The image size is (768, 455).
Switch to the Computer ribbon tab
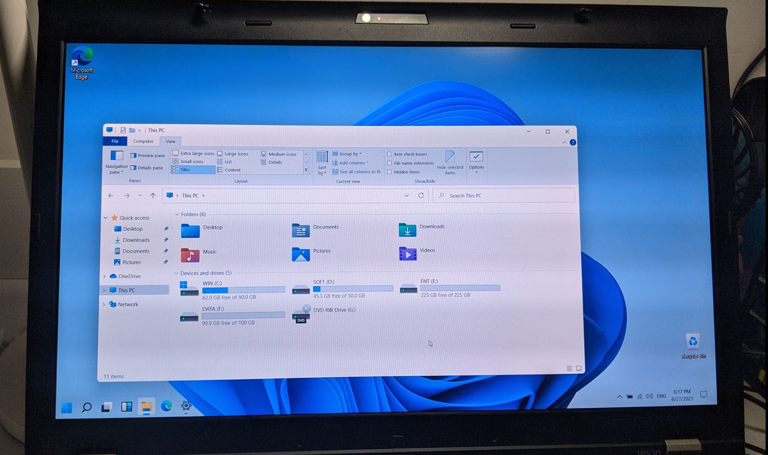tap(143, 141)
